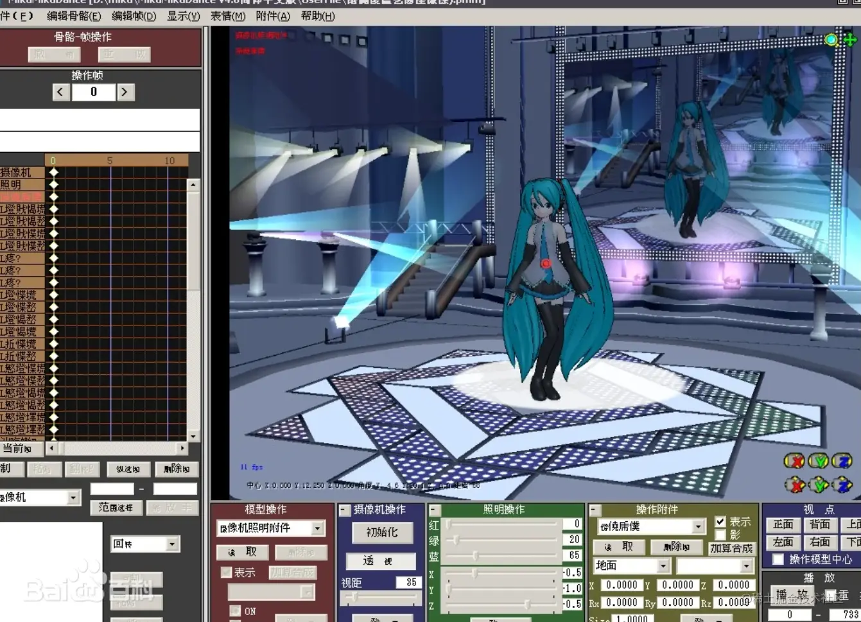Collapse the 操作附件 panel with minus button
The width and height of the screenshot is (861, 622).
tap(594, 510)
